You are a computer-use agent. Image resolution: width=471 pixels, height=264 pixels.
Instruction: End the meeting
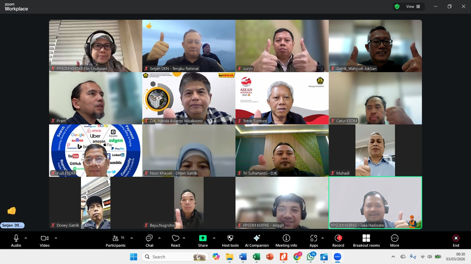[456, 241]
